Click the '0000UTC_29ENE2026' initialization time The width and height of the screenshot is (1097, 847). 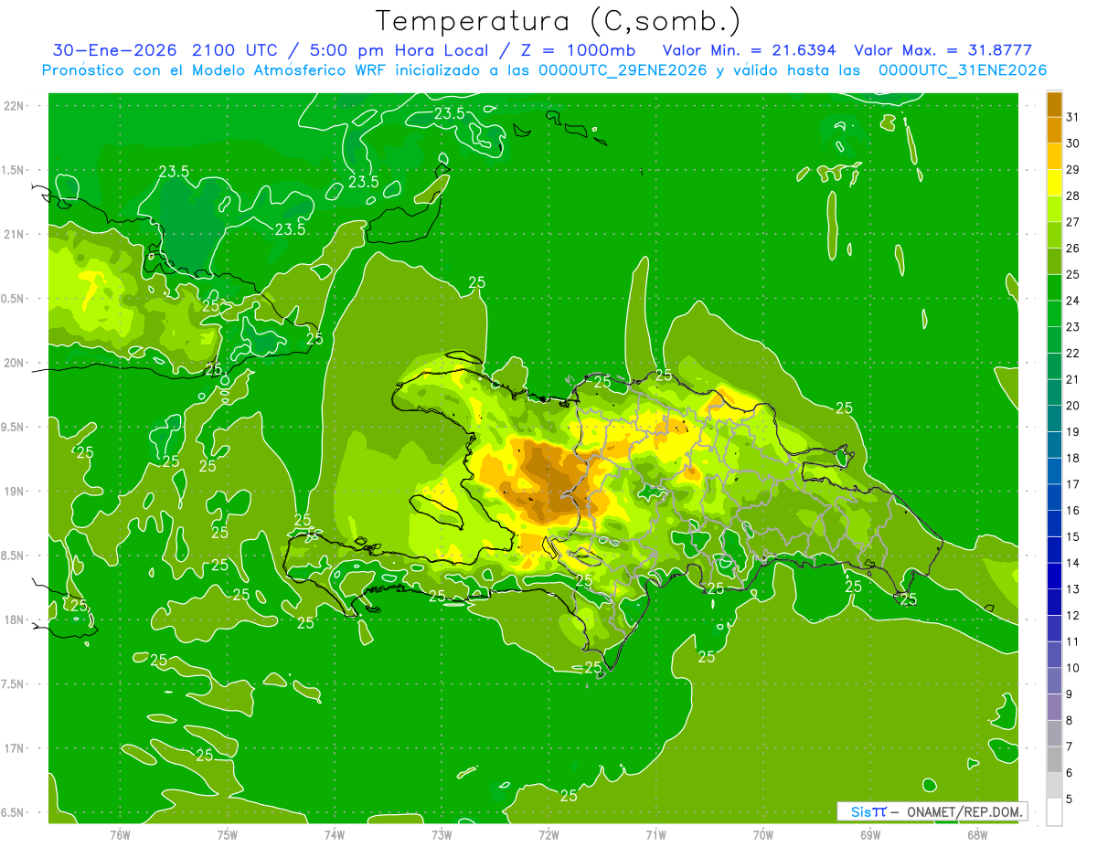[x=623, y=70]
